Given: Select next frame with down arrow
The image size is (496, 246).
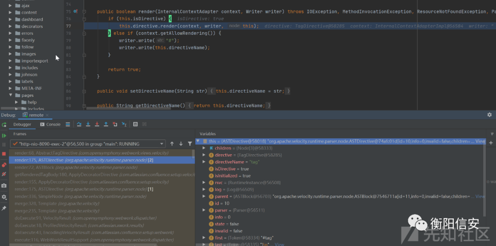Looking at the screenshot, I should (181, 144).
